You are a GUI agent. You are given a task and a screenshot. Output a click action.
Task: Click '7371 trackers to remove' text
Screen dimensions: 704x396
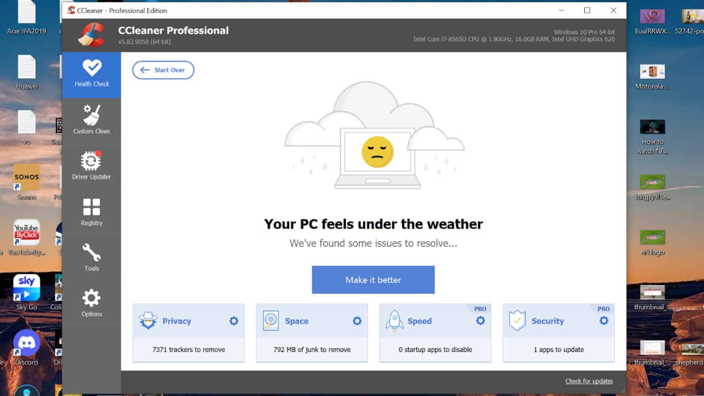coord(189,350)
